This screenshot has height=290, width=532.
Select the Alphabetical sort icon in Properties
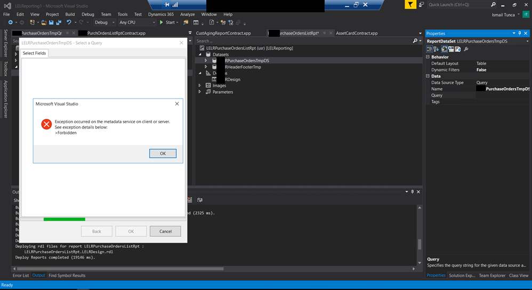(x=437, y=49)
